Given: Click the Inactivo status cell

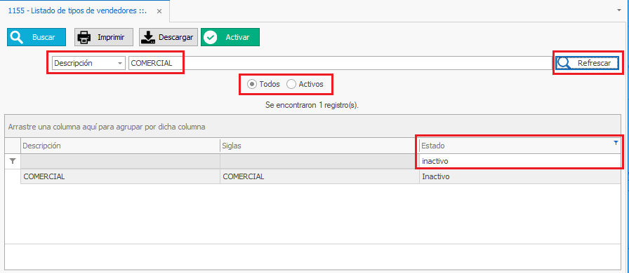Looking at the screenshot, I should pos(520,176).
